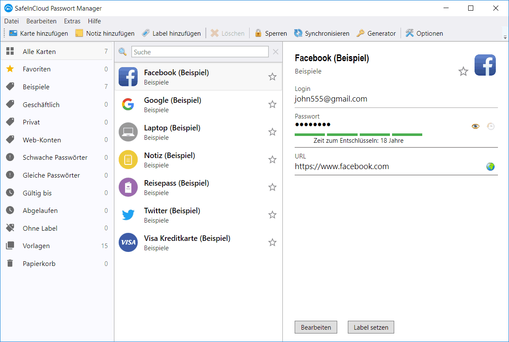Open the Hilfe menu
This screenshot has height=342, width=509.
point(94,21)
